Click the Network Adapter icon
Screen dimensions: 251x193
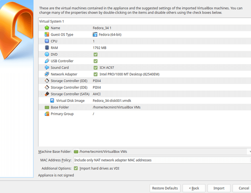(47, 74)
